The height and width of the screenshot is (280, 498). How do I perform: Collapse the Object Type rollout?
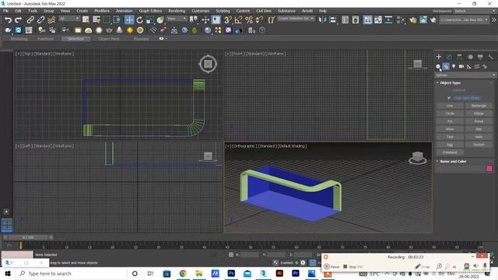450,83
